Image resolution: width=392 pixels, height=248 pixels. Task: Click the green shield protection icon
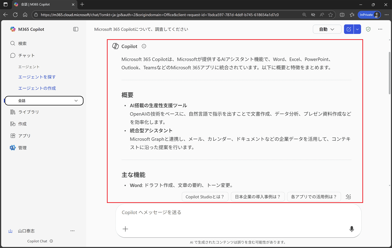(x=368, y=29)
